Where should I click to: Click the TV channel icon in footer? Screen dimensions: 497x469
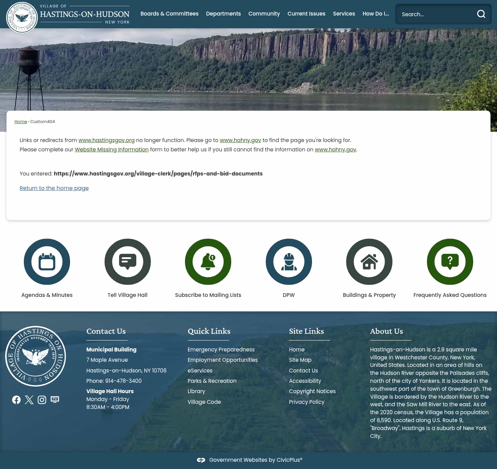[x=55, y=399]
